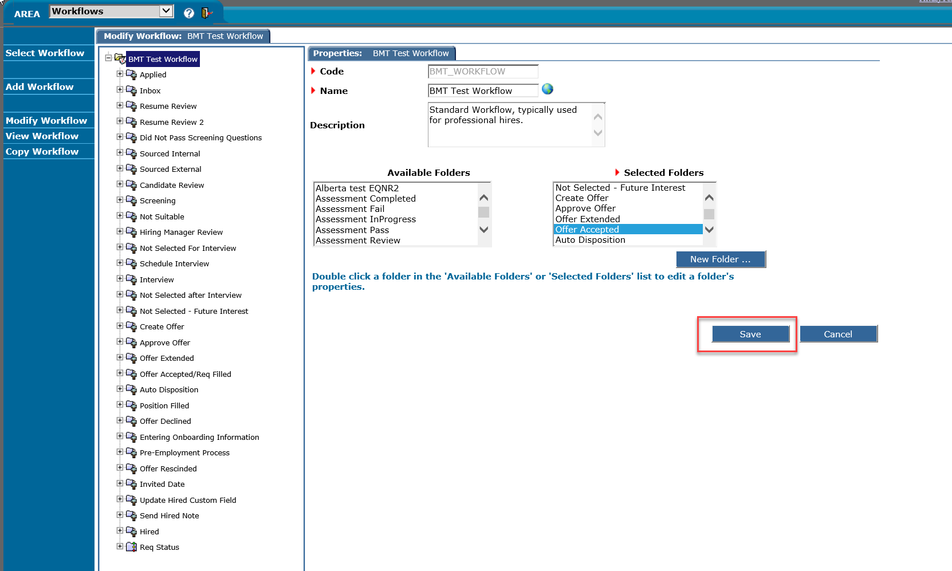Image resolution: width=952 pixels, height=571 pixels.
Task: Click the folder icon beside "Hired"
Action: tap(131, 531)
